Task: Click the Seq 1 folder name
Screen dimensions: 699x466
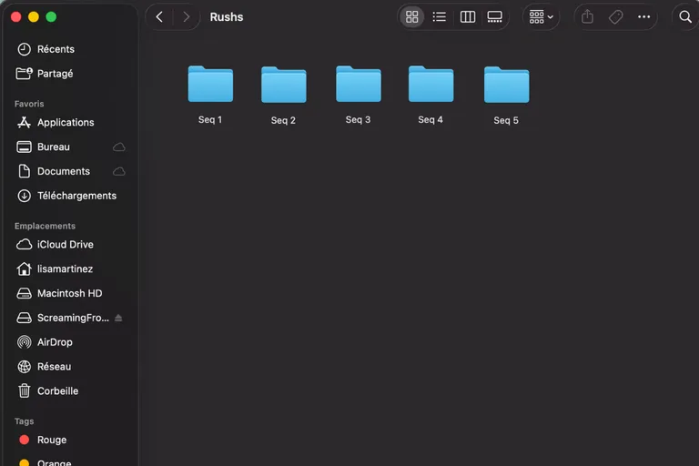Action: click(210, 119)
